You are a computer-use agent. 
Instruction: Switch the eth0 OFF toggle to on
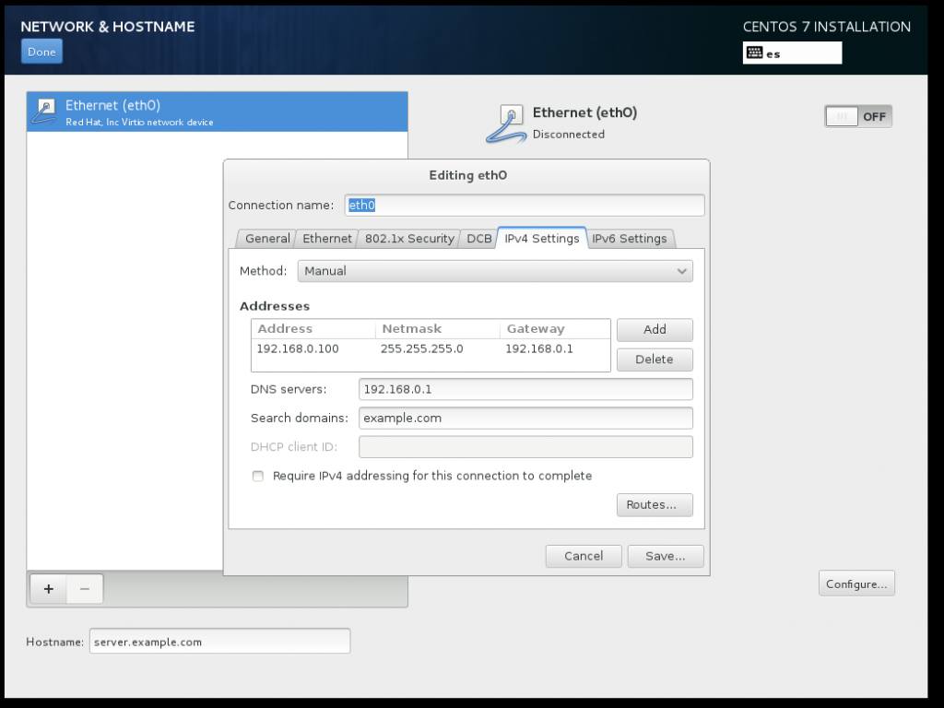pyautogui.click(x=857, y=116)
